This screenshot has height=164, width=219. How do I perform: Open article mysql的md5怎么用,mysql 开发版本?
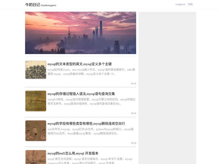(x=73, y=153)
